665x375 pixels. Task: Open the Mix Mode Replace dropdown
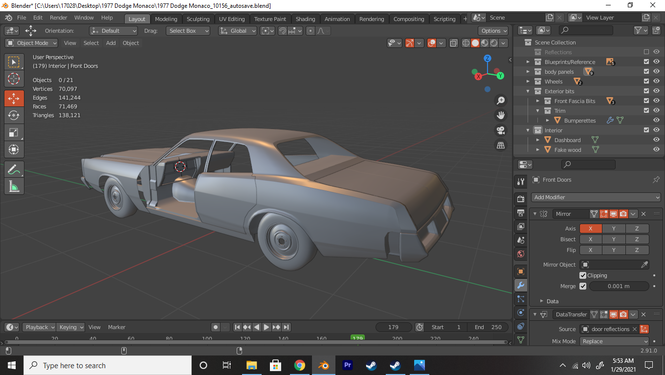[x=614, y=341]
